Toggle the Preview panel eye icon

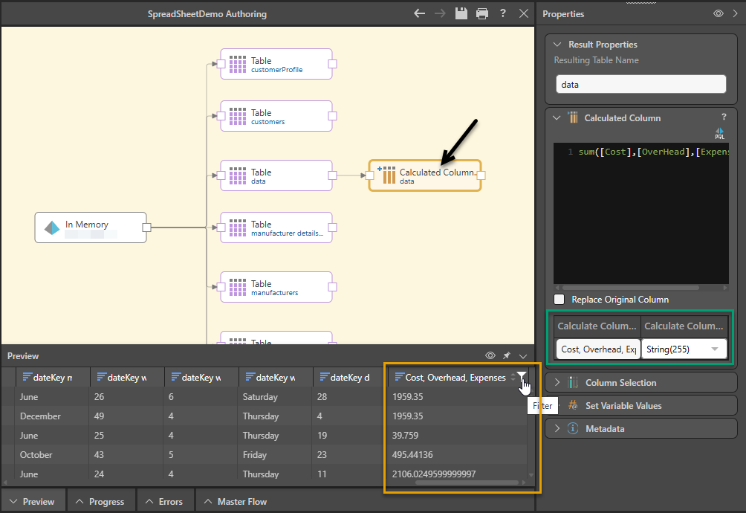pyautogui.click(x=490, y=356)
